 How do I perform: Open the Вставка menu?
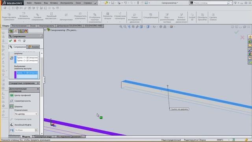tap(54, 3)
